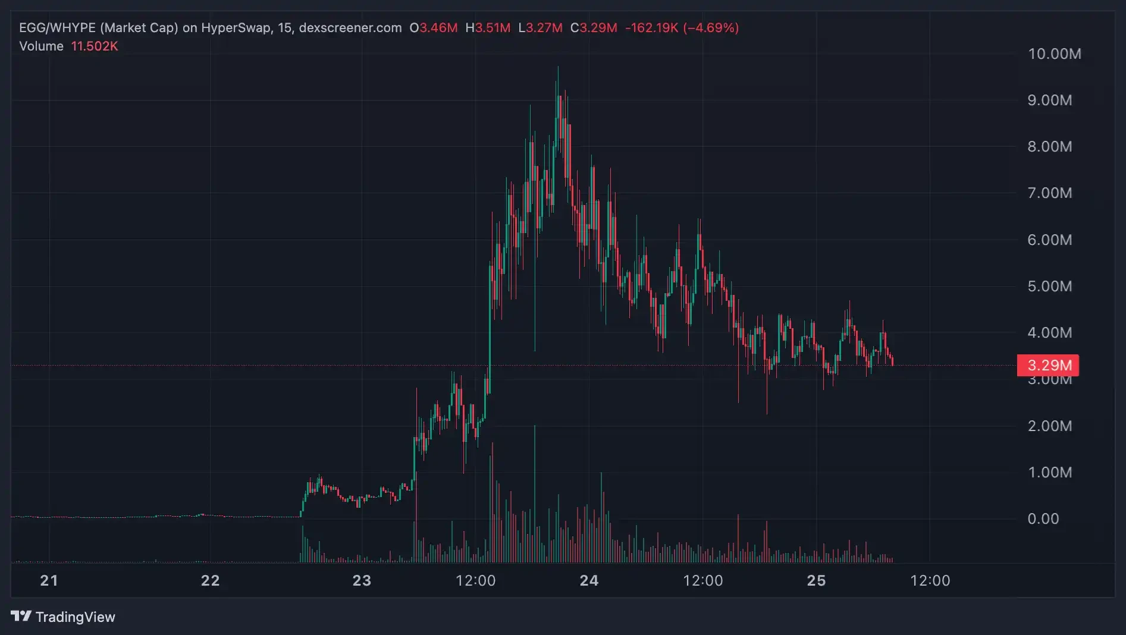Select the close value 3.29M in the header
The width and height of the screenshot is (1126, 635).
(598, 28)
